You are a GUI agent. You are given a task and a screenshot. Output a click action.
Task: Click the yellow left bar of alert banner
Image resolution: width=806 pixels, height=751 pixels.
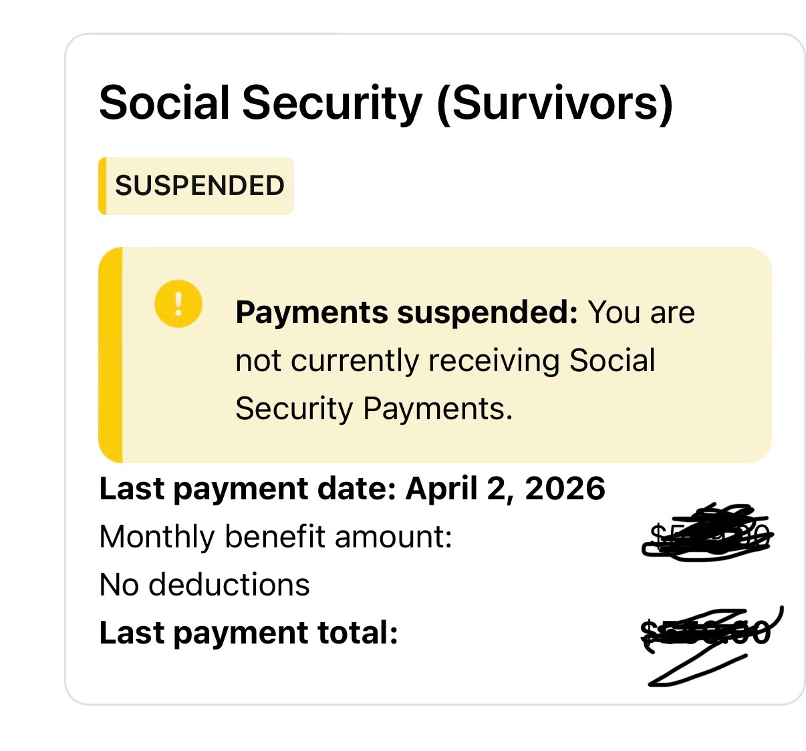tap(110, 355)
